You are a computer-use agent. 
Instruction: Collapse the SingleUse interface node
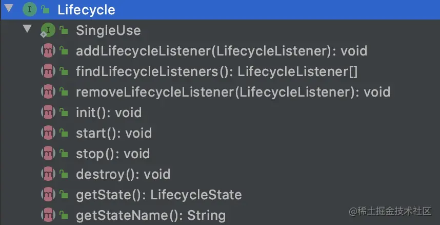click(x=27, y=29)
